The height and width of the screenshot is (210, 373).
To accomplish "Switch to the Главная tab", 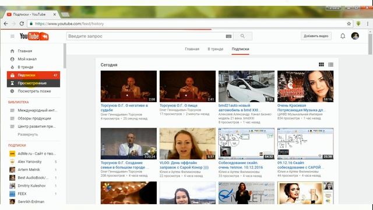I will coord(192,49).
